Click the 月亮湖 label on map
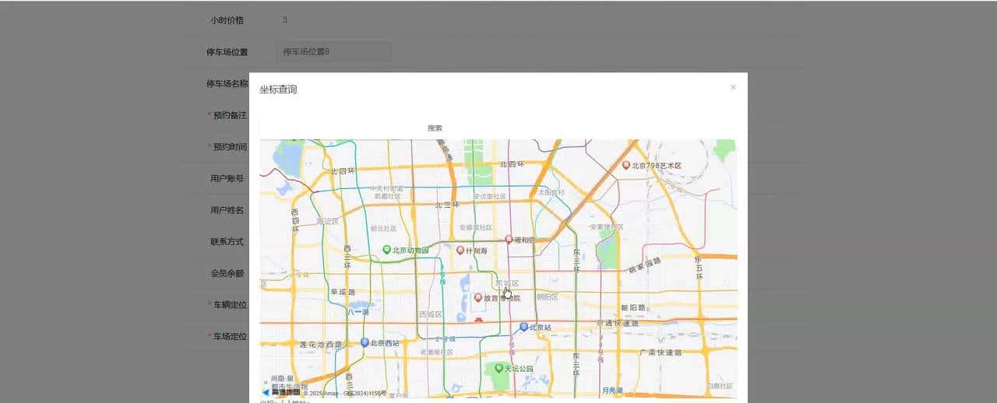The width and height of the screenshot is (997, 403). coord(613,390)
